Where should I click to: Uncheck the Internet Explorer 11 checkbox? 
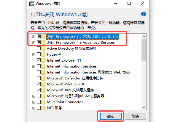click(39, 60)
